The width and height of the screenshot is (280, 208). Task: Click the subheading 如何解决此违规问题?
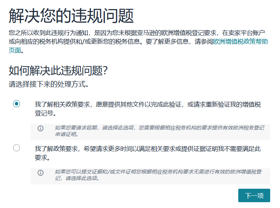click(59, 70)
